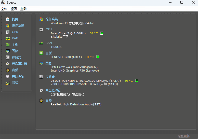This screenshot has width=198, height=139.
Task: Click the drive icon beside main 存储器 heading
Action: pos(41,77)
